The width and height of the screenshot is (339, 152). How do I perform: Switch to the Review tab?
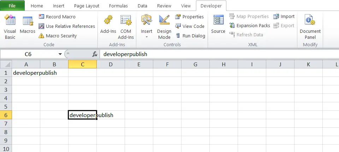164,6
